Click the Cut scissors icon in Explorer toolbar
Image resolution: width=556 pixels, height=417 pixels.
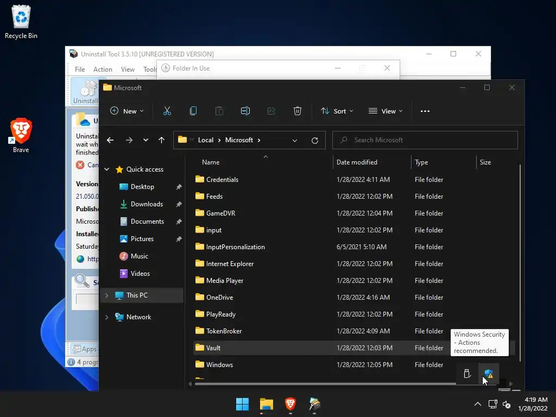(x=167, y=111)
